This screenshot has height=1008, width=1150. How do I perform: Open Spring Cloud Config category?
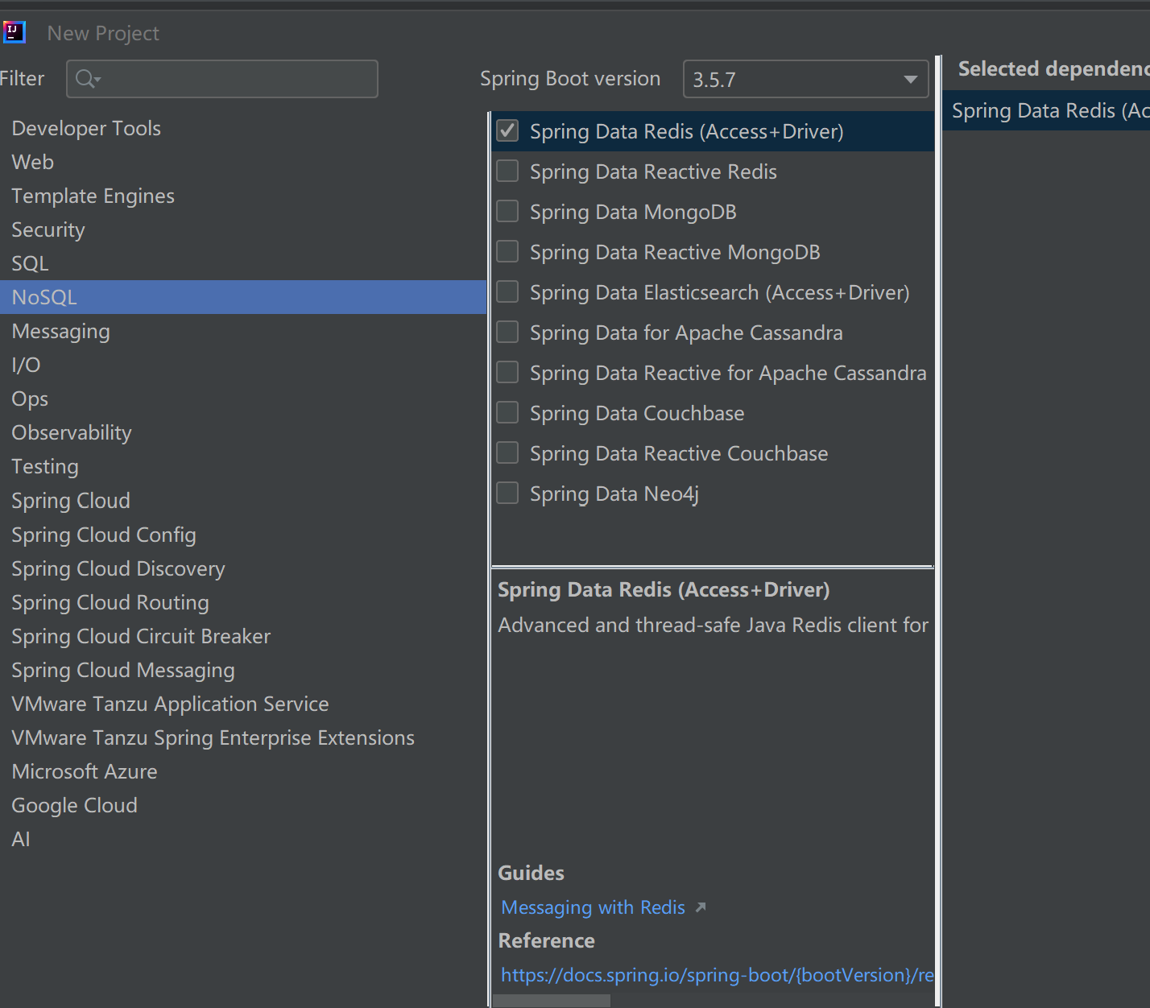(243, 535)
